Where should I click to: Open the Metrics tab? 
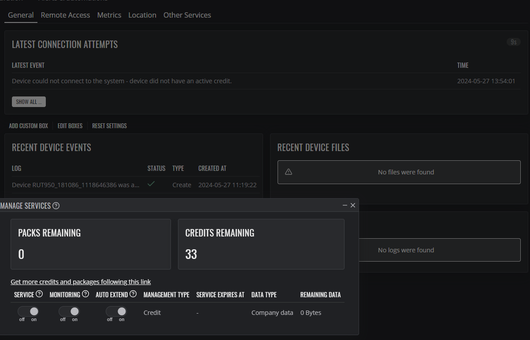[x=109, y=15]
